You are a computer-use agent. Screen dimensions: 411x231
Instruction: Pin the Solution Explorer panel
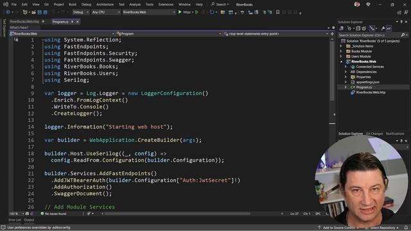(x=401, y=22)
